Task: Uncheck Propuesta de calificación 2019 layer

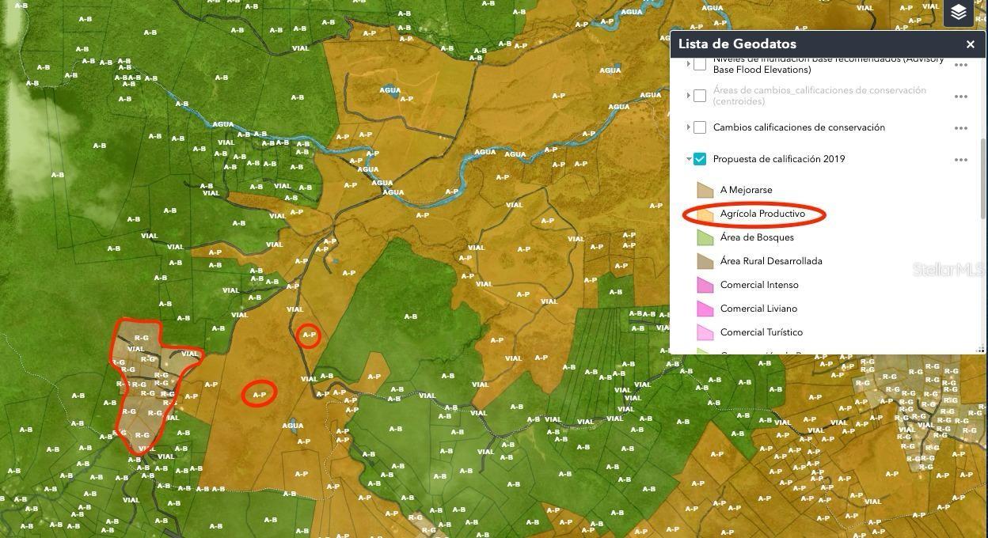Action: click(700, 159)
